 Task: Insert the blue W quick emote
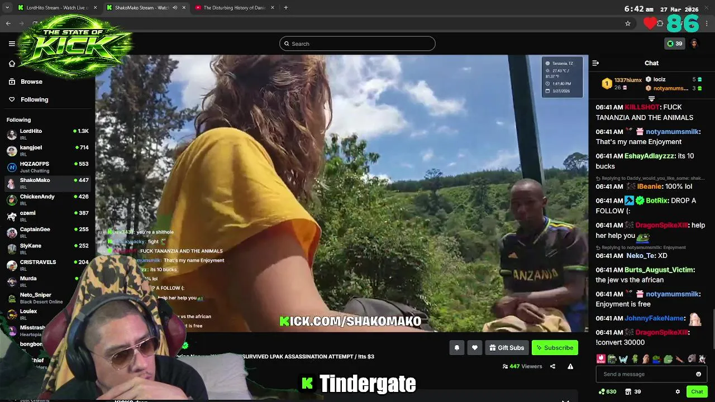pos(623,359)
